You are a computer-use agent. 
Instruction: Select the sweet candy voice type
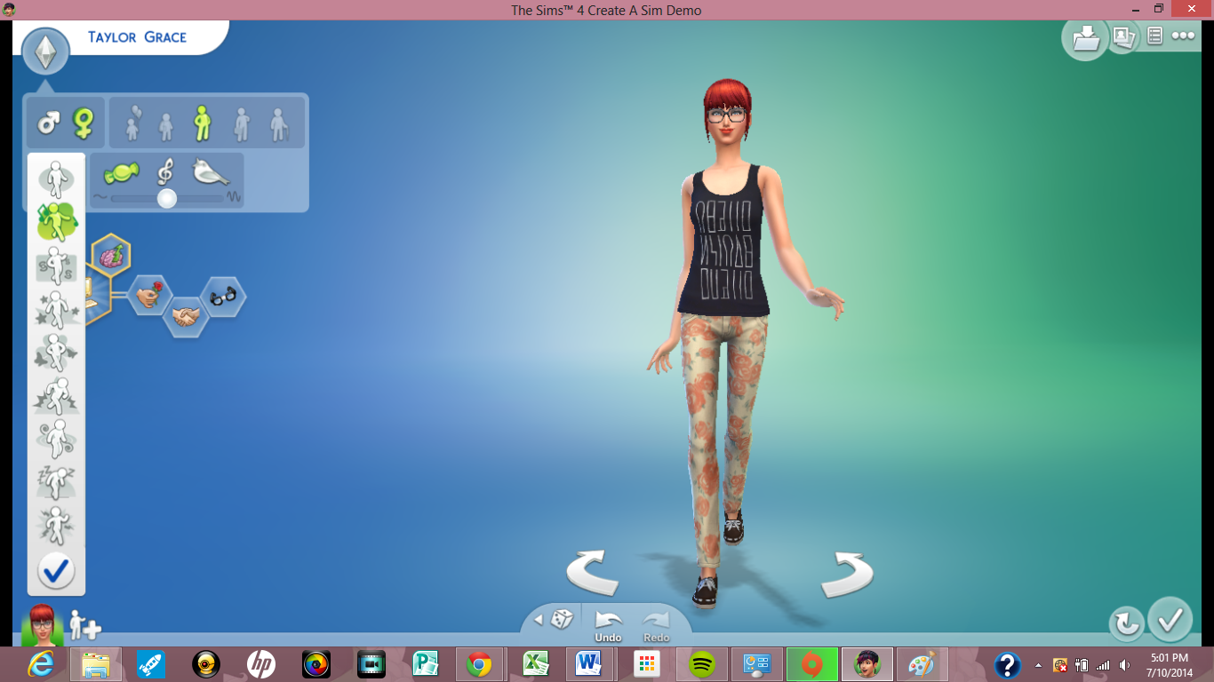(122, 172)
